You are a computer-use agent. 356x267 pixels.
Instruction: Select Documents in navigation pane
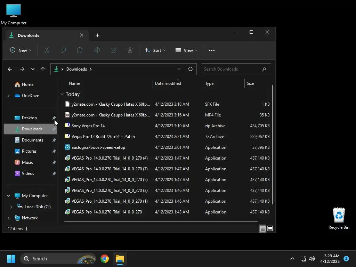pos(32,140)
